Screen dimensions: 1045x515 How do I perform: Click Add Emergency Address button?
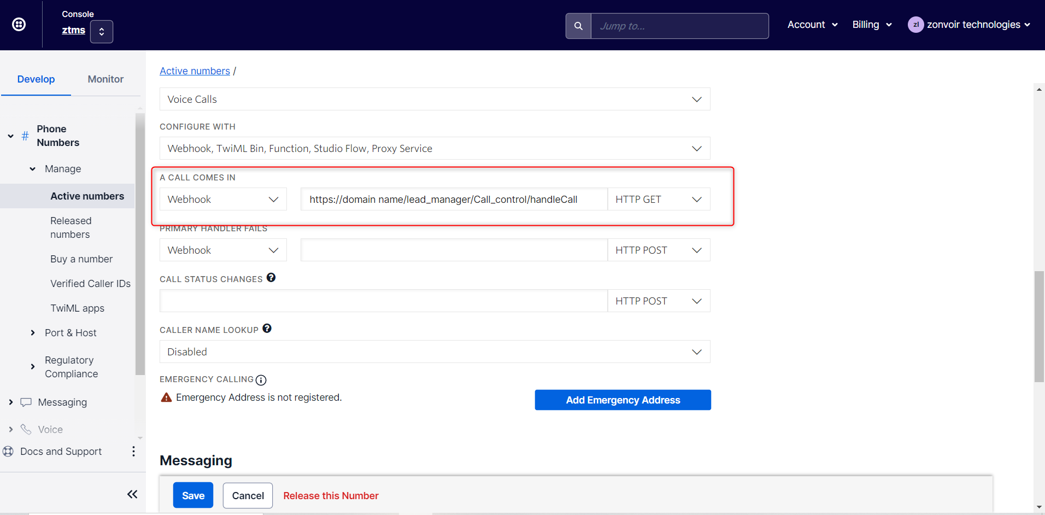(623, 400)
